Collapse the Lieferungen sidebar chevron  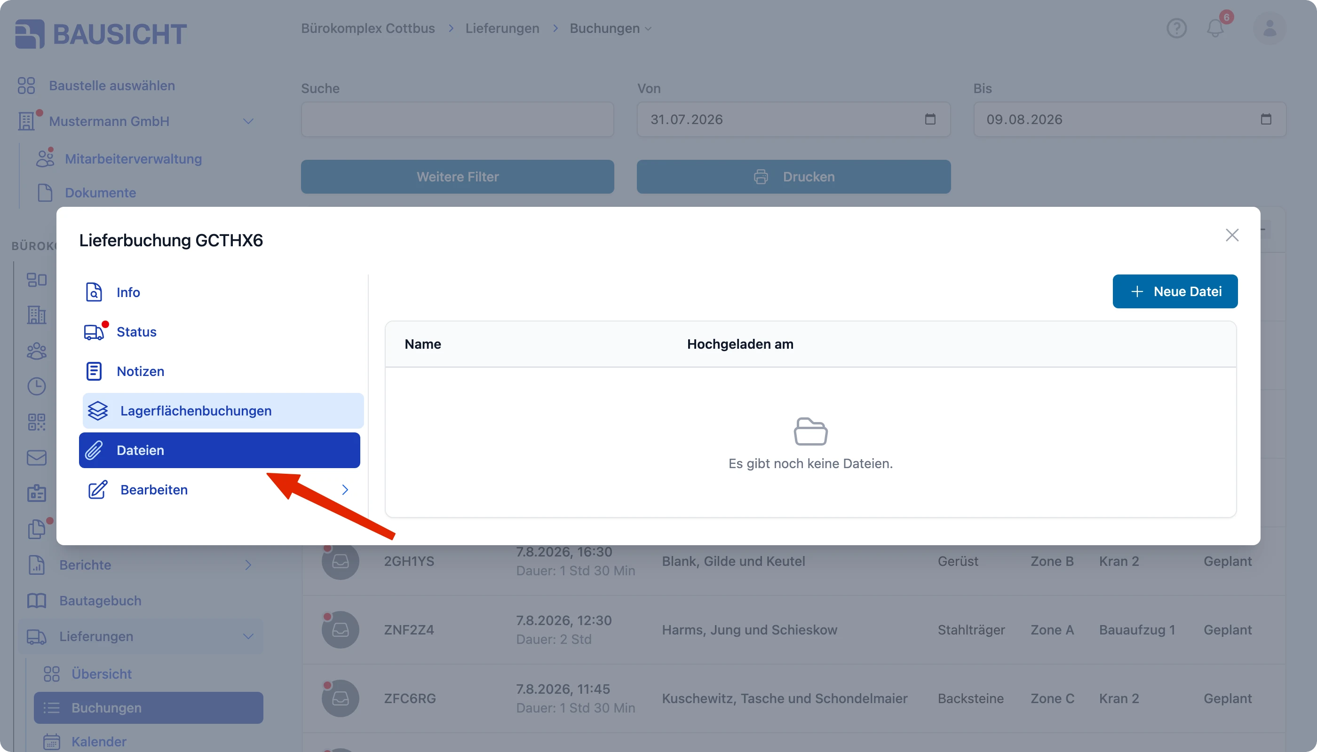pyautogui.click(x=248, y=637)
